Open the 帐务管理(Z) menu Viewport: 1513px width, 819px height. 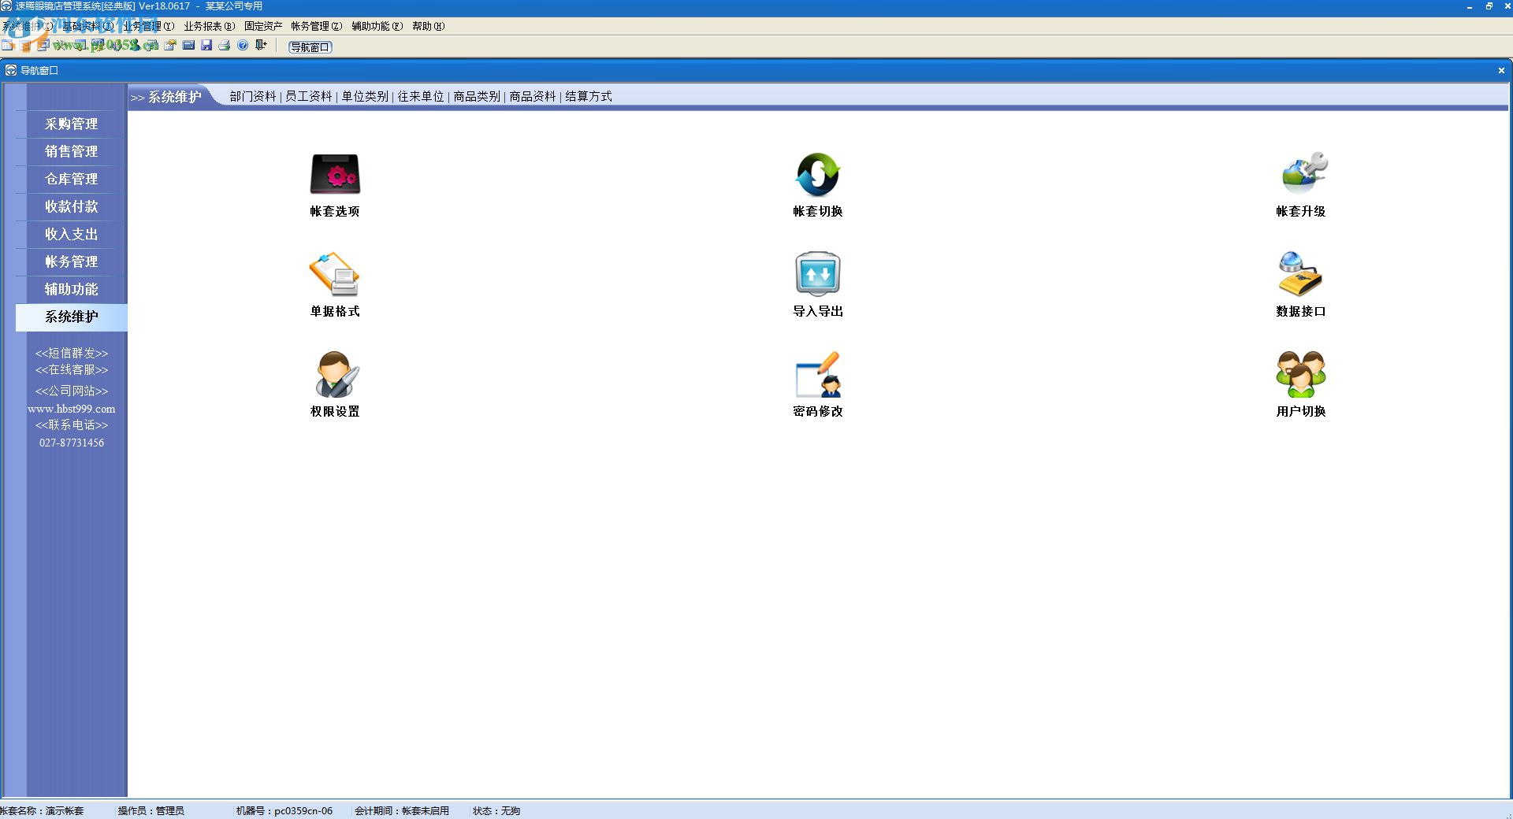pyautogui.click(x=317, y=26)
